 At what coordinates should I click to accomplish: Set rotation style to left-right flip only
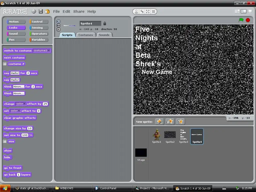58,25
